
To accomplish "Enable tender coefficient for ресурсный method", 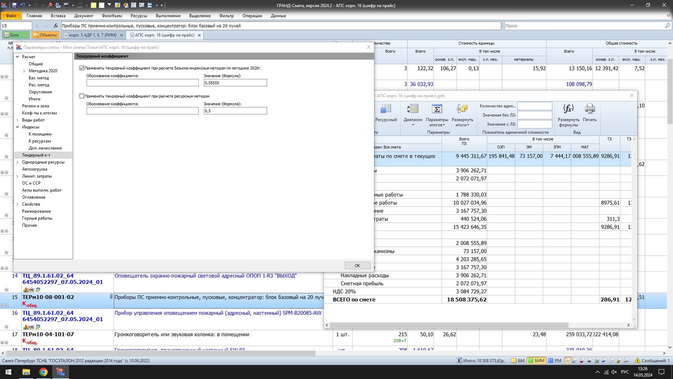I will 82,96.
